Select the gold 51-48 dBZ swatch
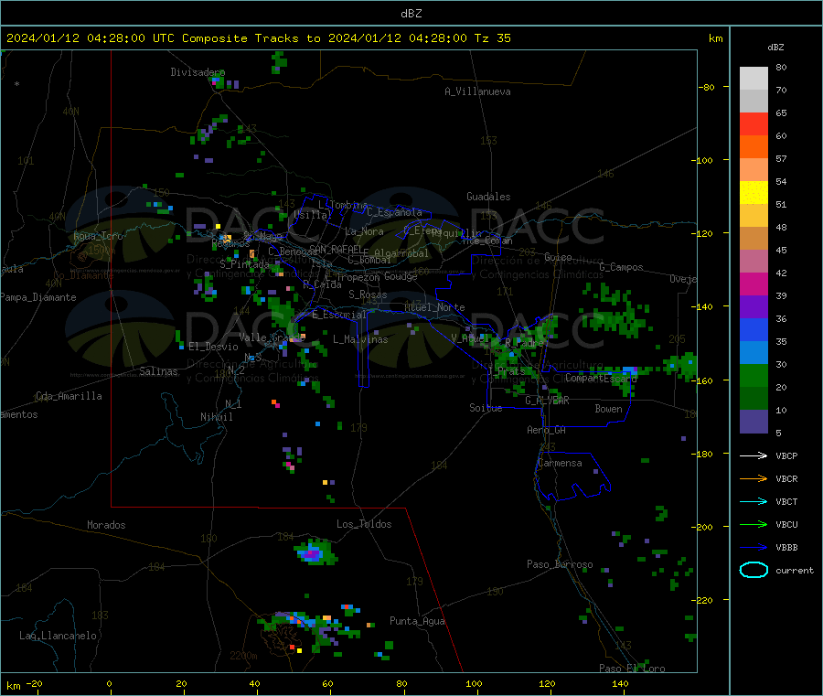Image resolution: width=823 pixels, height=696 pixels. [x=754, y=215]
